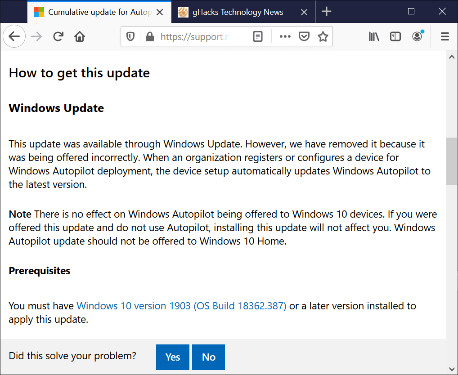Click the 'Windows Update' subheading

56,108
